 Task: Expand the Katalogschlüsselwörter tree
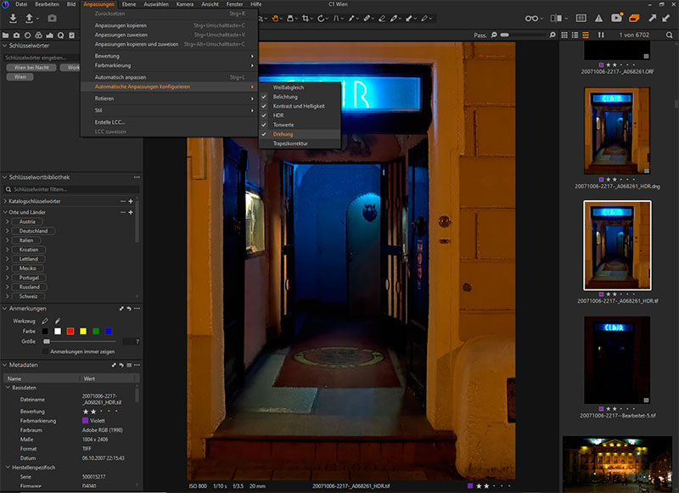tap(5, 201)
